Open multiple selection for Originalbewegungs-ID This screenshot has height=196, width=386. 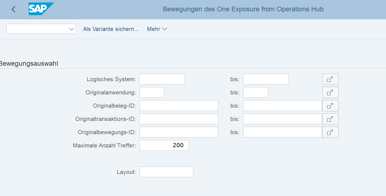coord(330,132)
